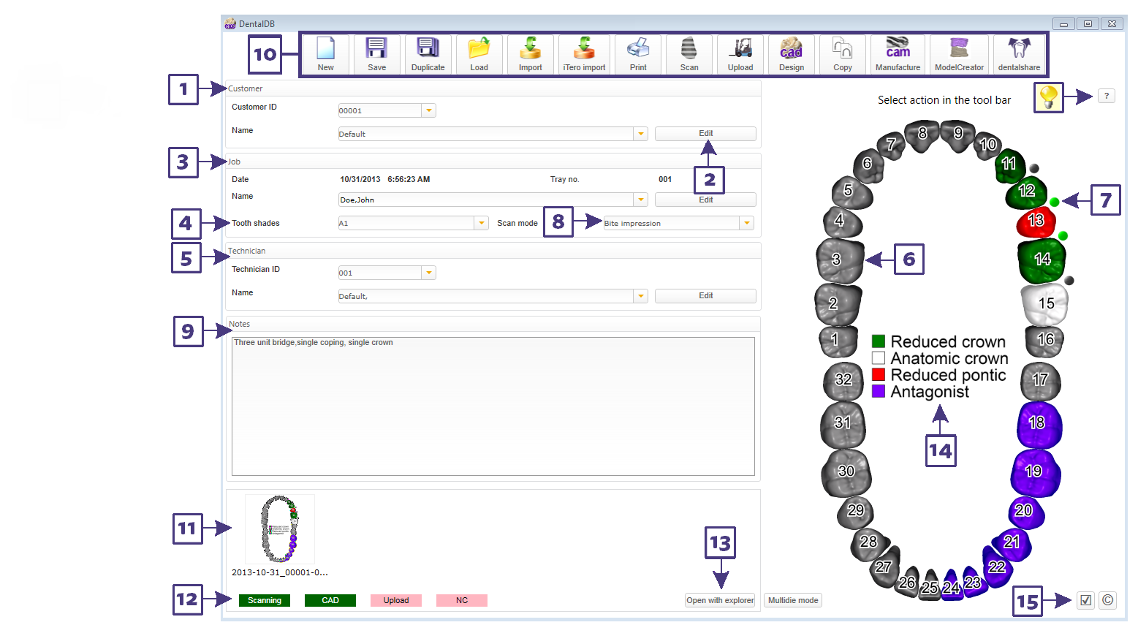Click the CAD status tab
The height and width of the screenshot is (625, 1138).
(330, 600)
